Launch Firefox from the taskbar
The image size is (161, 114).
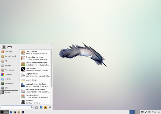(15, 112)
